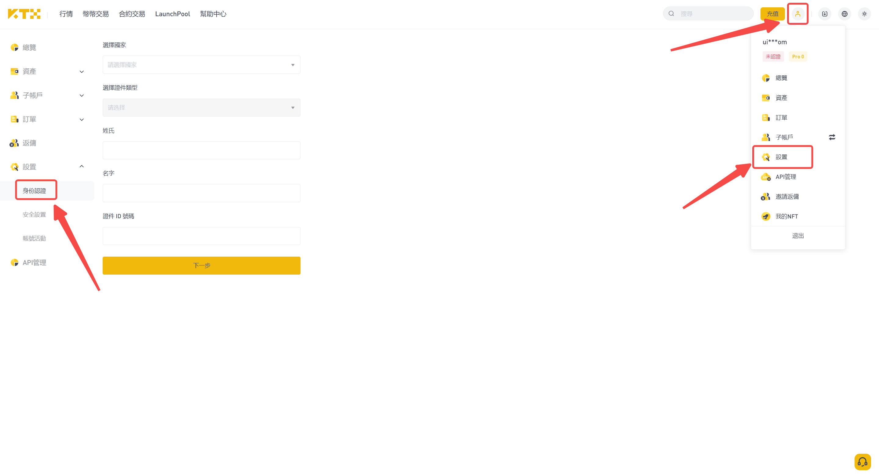Click dropdown menu 訂單 icon

pos(765,117)
